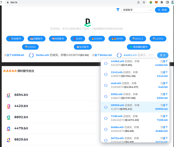Load the 日期账号 date accounts list
This screenshot has width=174, height=147.
(37, 39)
